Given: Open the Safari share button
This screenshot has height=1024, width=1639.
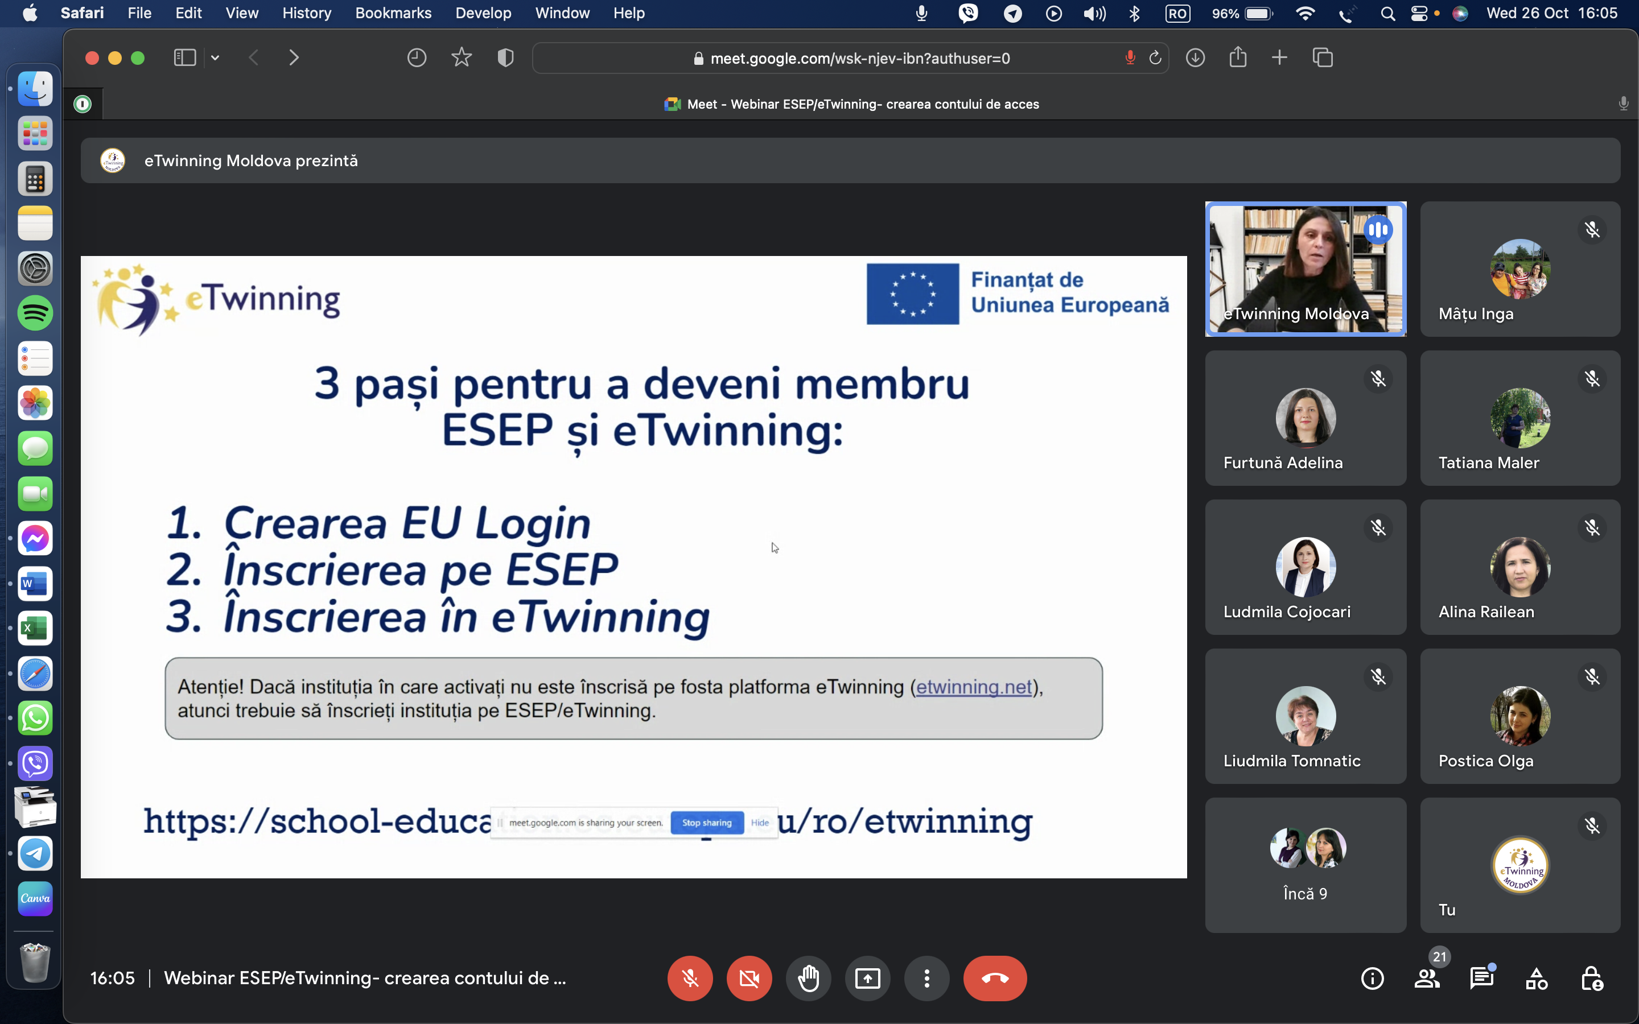Looking at the screenshot, I should point(1237,57).
